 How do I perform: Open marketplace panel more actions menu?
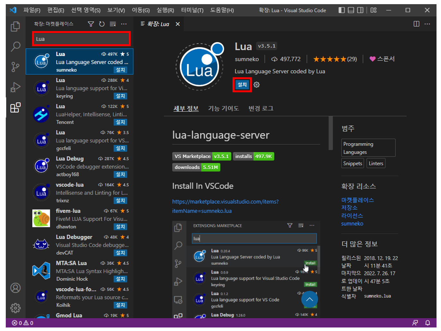[124, 24]
